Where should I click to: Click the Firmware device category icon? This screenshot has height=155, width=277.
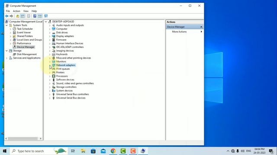coord(54,40)
